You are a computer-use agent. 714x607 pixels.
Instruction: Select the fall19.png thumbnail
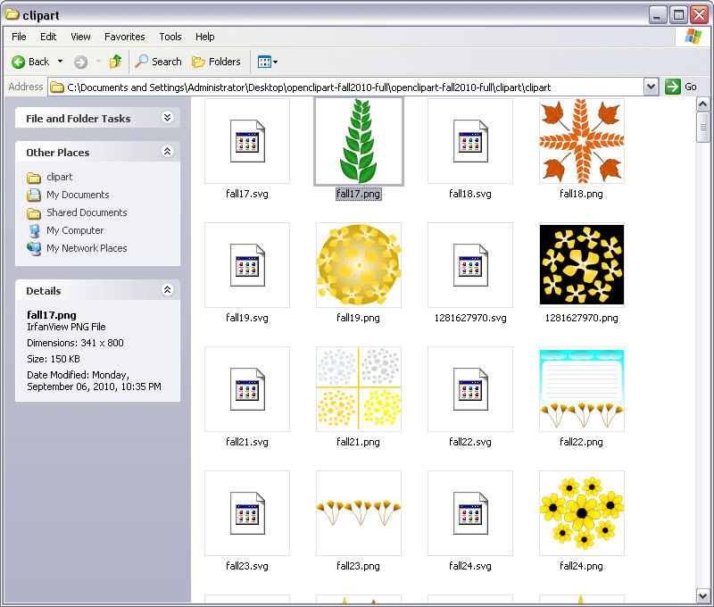pyautogui.click(x=358, y=265)
